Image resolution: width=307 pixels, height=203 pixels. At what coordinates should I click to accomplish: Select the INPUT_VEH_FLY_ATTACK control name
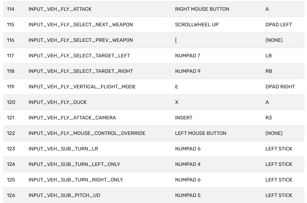point(60,9)
